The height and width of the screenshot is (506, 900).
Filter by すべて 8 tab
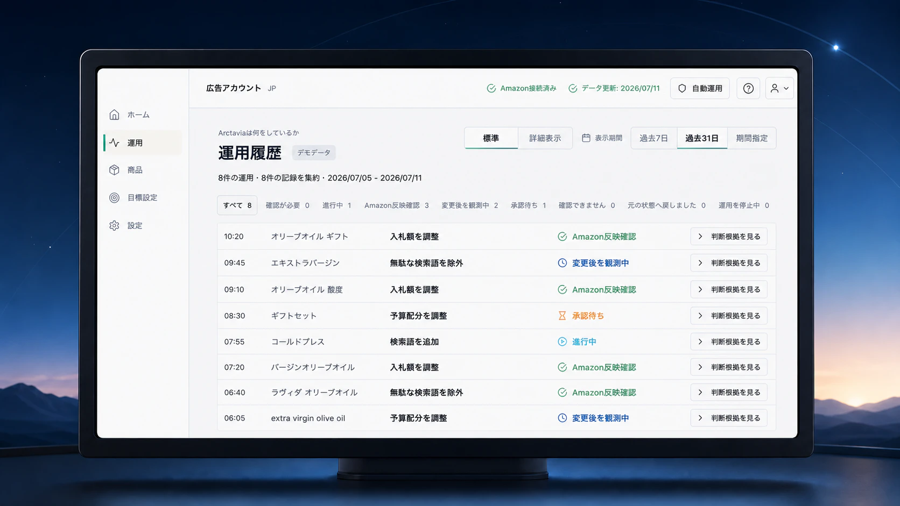click(237, 205)
